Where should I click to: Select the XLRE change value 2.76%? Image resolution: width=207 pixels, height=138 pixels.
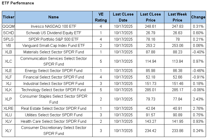coord(198,108)
